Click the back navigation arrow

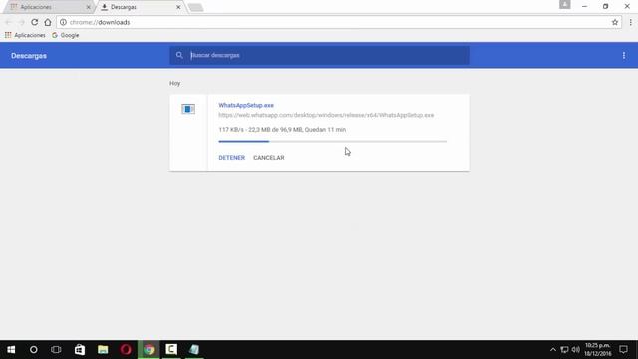click(x=9, y=22)
